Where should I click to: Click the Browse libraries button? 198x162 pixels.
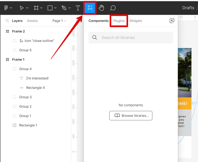point(131,116)
